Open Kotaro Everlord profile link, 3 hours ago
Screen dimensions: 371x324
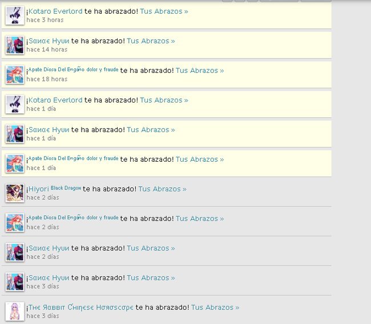coord(55,11)
